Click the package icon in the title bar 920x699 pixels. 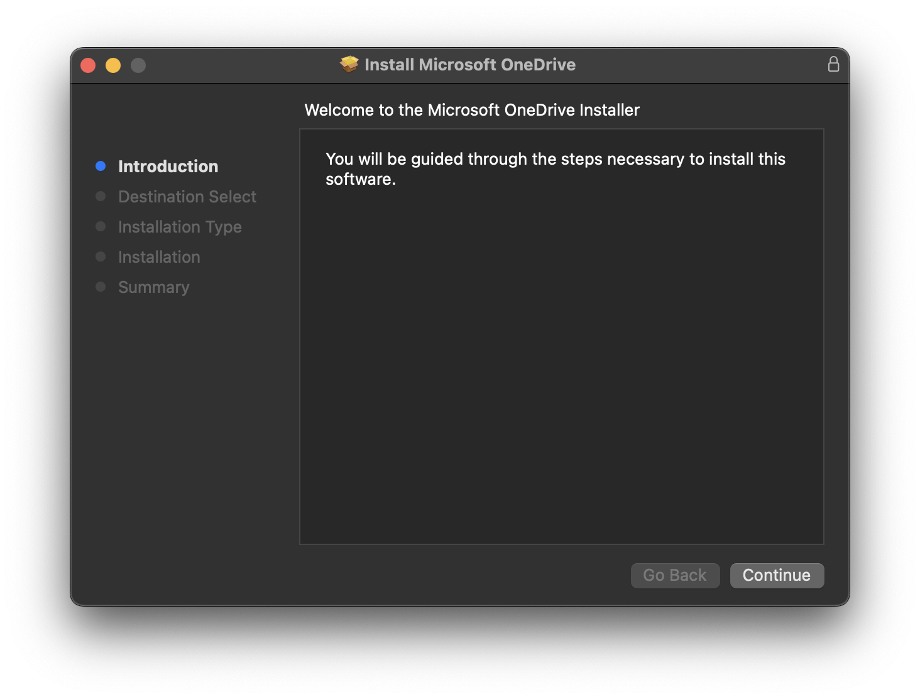click(x=349, y=64)
